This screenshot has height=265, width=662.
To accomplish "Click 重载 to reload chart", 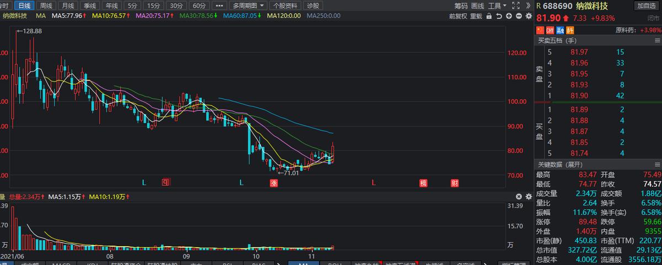I will [x=476, y=16].
